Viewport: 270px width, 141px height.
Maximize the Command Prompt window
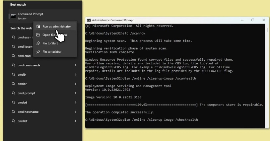(x=253, y=20)
